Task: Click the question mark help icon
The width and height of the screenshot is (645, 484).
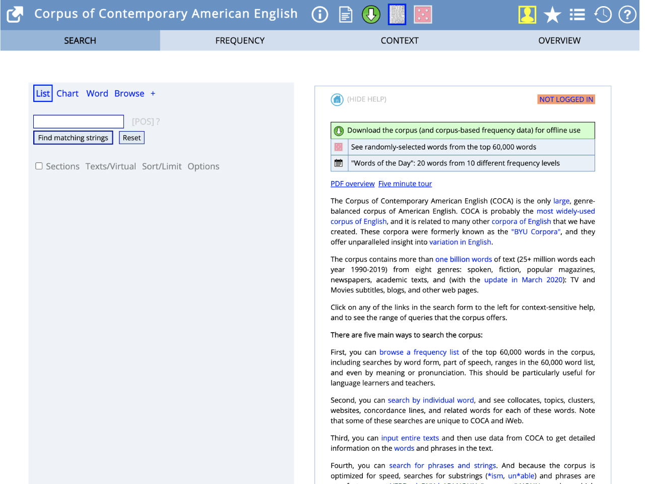Action: (627, 15)
